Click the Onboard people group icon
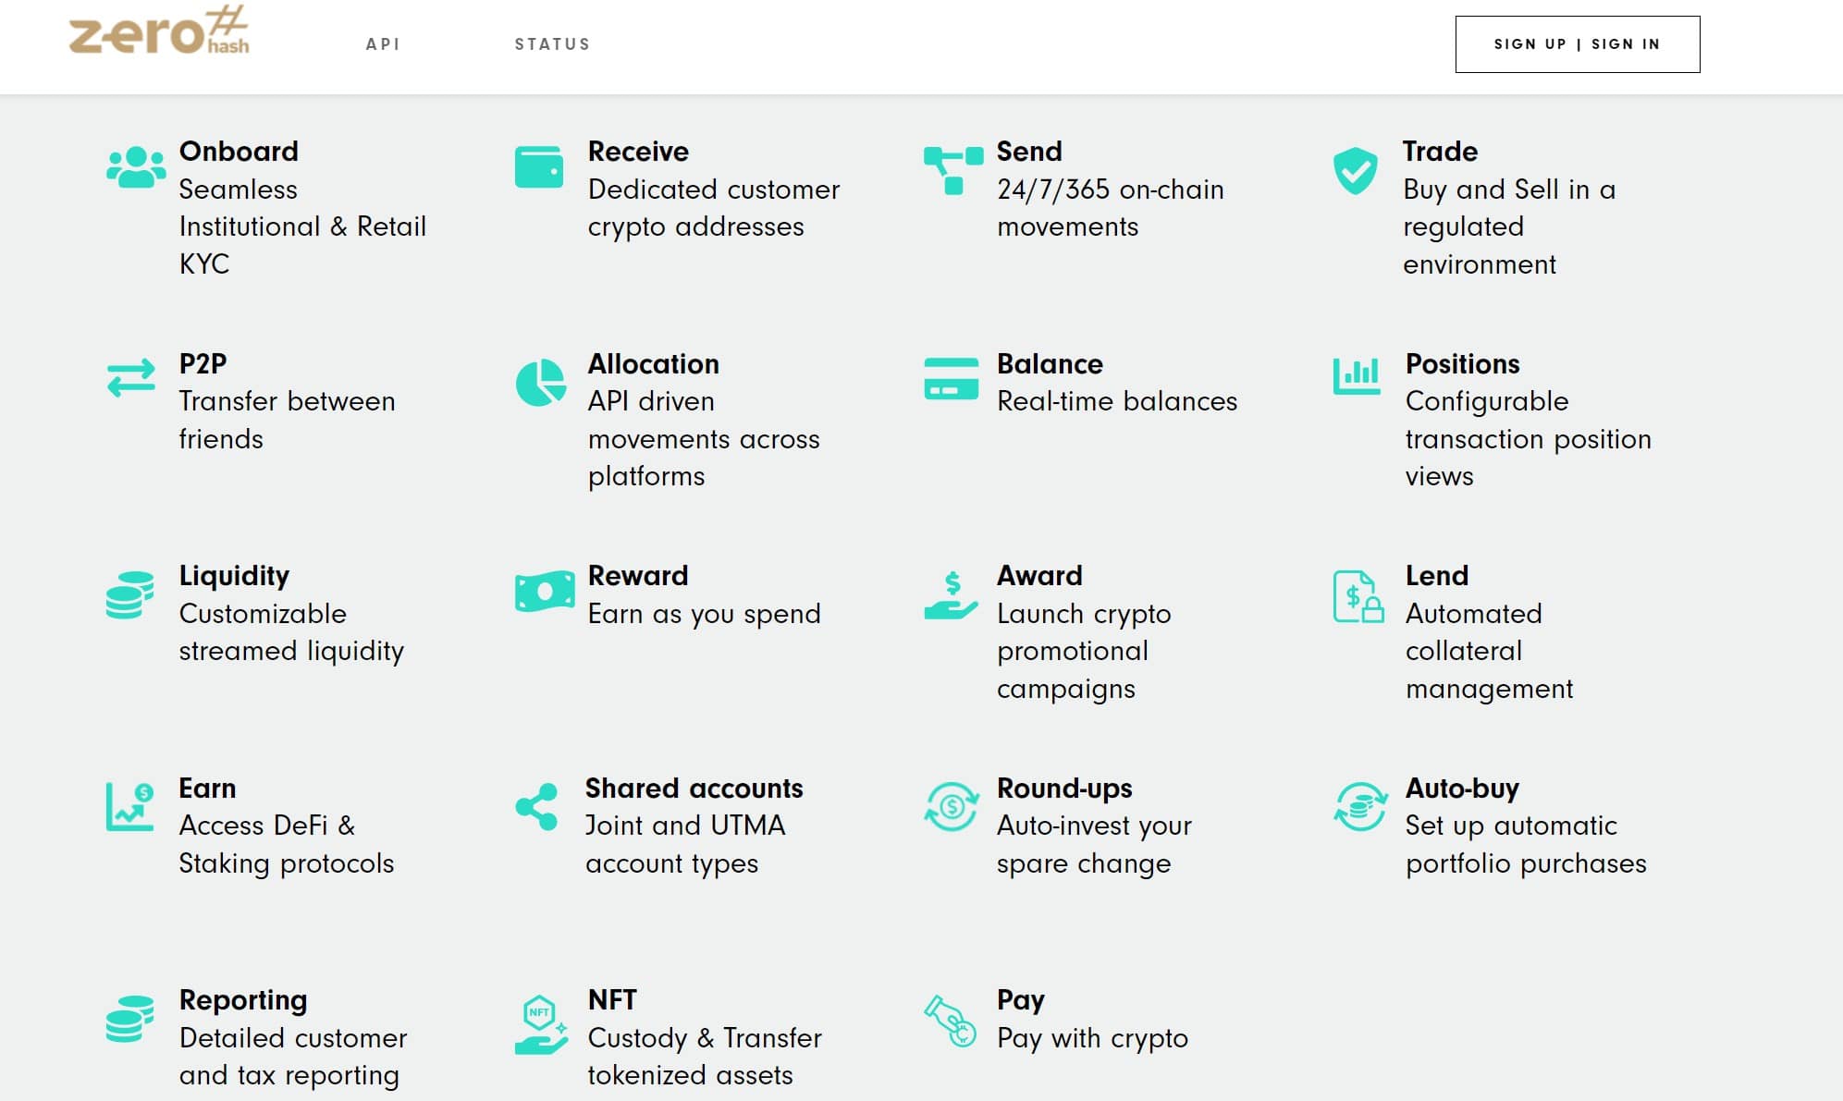 click(136, 167)
